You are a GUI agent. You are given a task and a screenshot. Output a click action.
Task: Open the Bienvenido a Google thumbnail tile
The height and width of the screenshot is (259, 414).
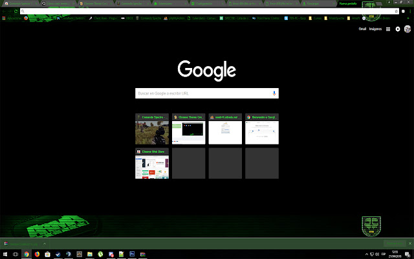pos(261,129)
